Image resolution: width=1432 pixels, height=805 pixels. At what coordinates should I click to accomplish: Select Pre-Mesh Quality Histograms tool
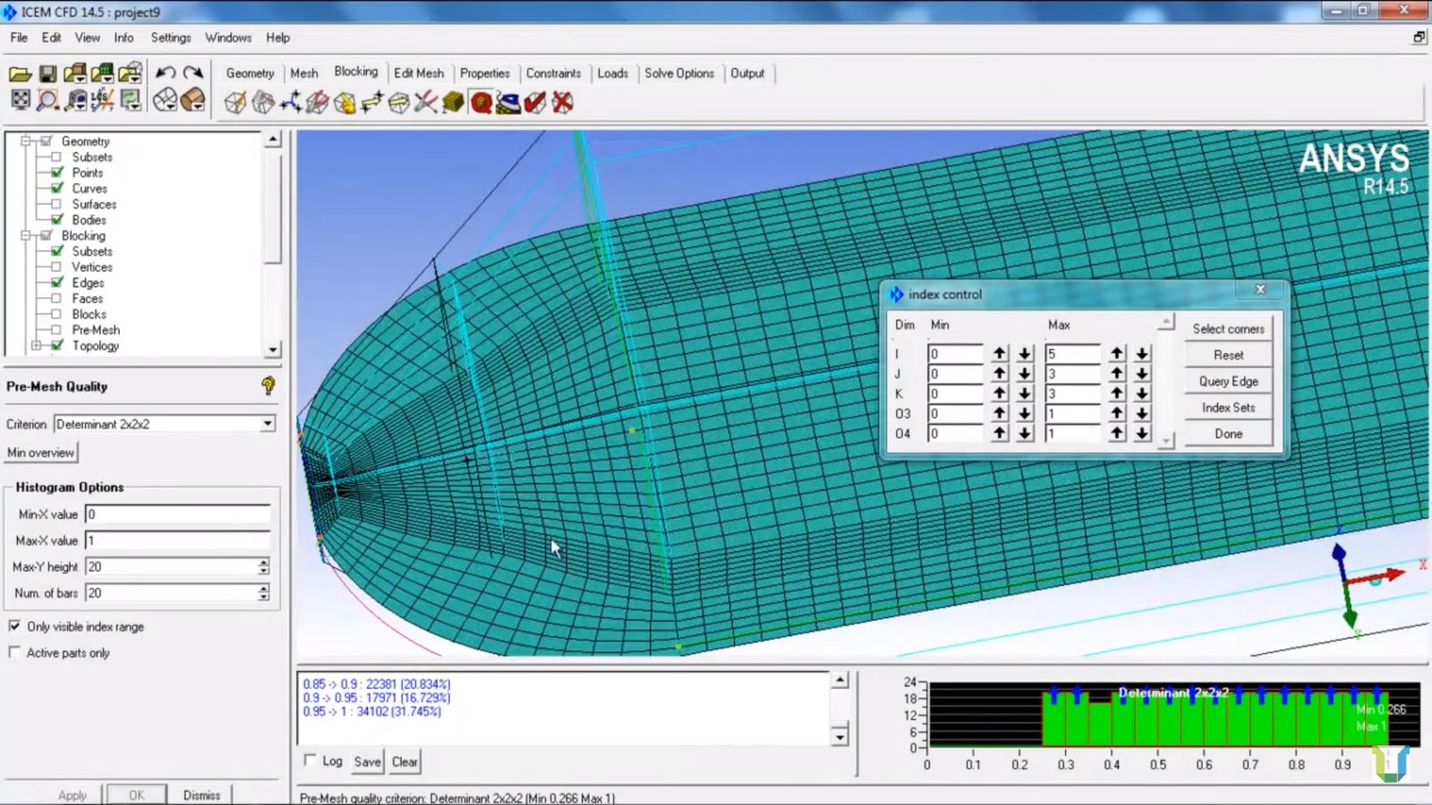click(x=481, y=103)
